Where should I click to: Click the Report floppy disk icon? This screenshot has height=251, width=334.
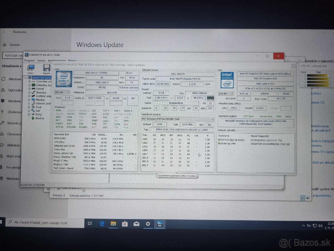[46, 69]
